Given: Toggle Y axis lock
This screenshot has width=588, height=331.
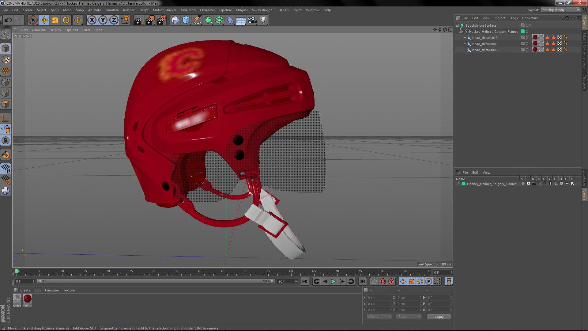Looking at the screenshot, I should pos(103,20).
